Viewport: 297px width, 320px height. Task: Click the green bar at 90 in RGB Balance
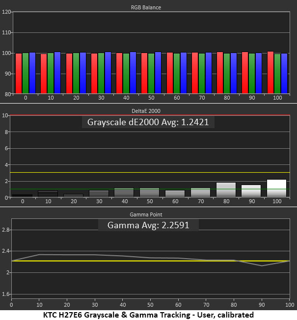[x=252, y=74]
